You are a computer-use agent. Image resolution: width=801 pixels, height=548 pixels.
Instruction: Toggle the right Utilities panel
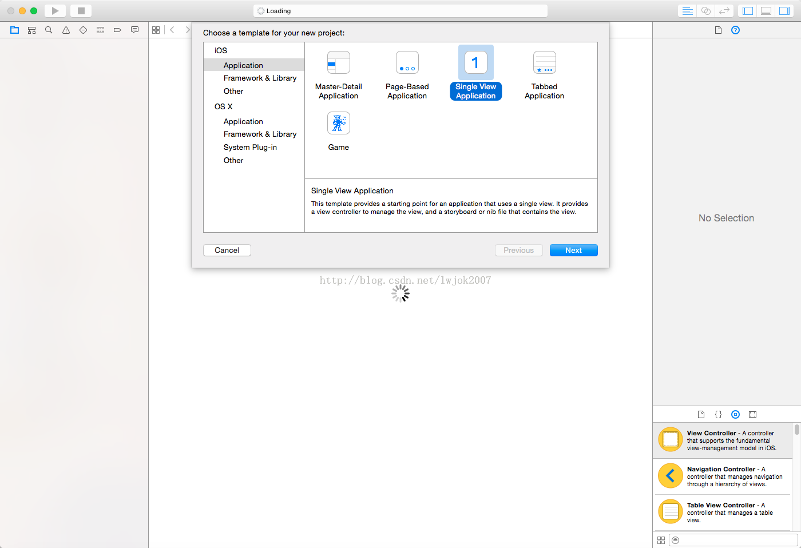tap(784, 11)
